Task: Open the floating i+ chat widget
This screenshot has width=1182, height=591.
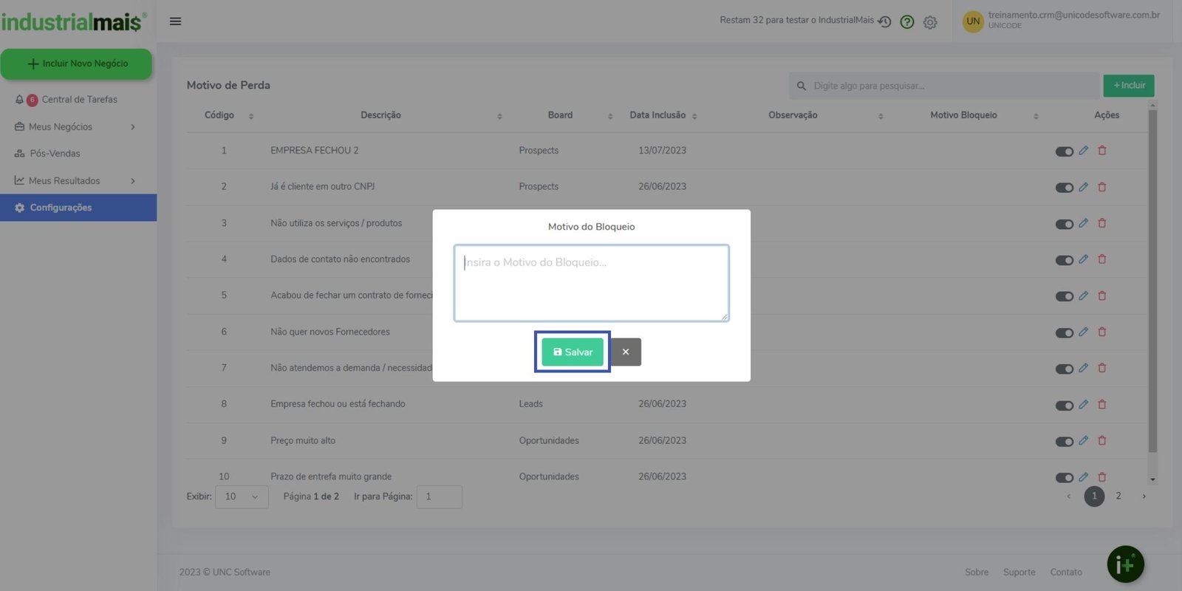Action: (1125, 564)
